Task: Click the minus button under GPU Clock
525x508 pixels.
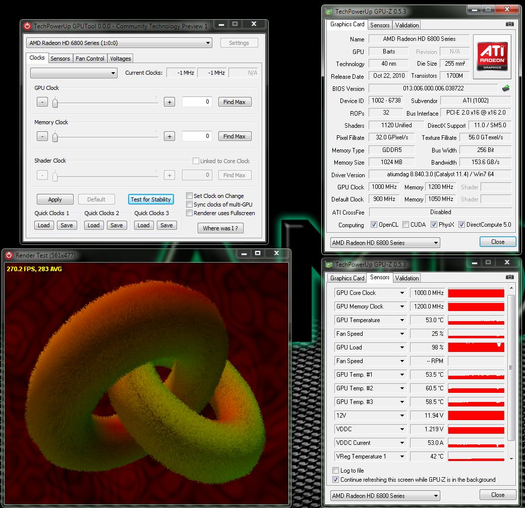Action: click(x=42, y=102)
